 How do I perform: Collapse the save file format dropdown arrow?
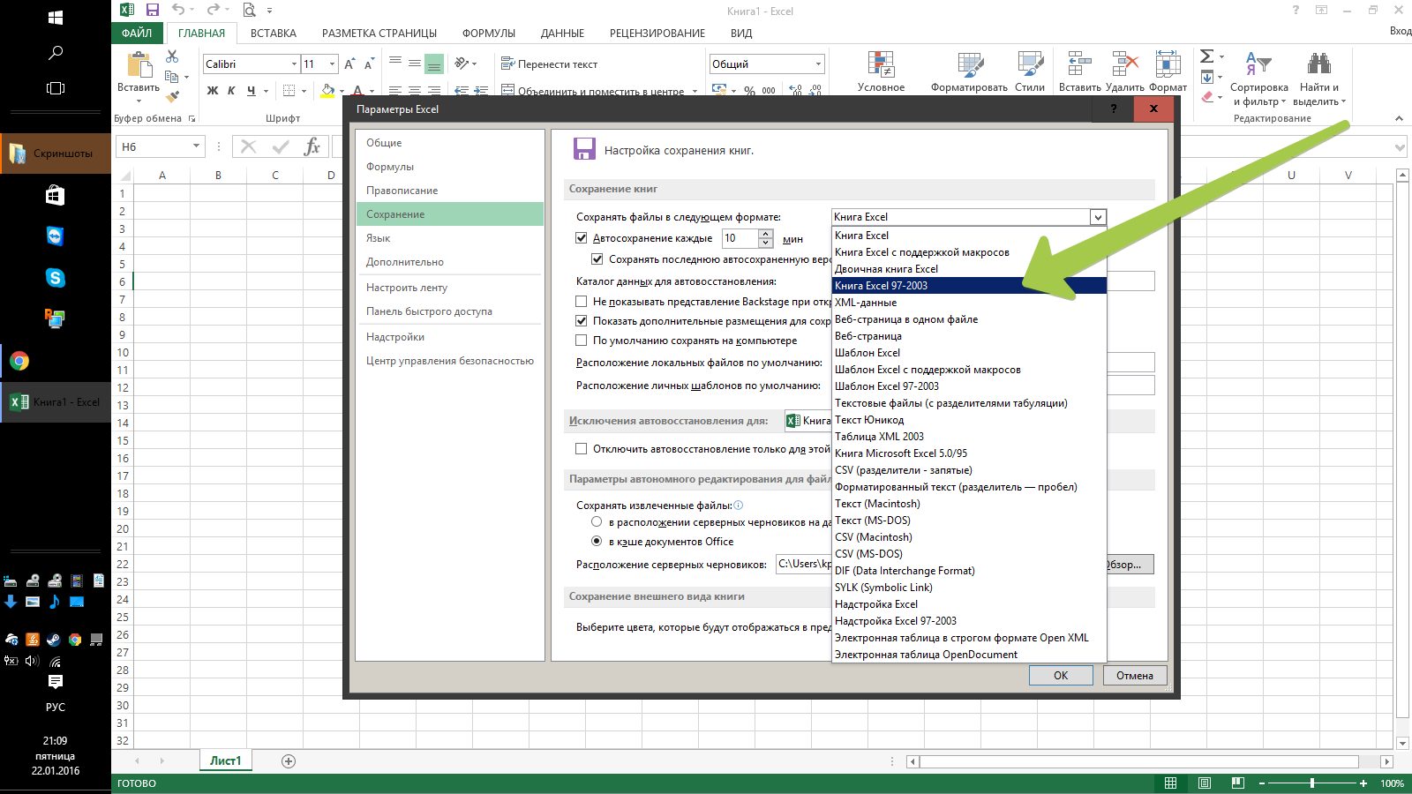[x=1098, y=217]
